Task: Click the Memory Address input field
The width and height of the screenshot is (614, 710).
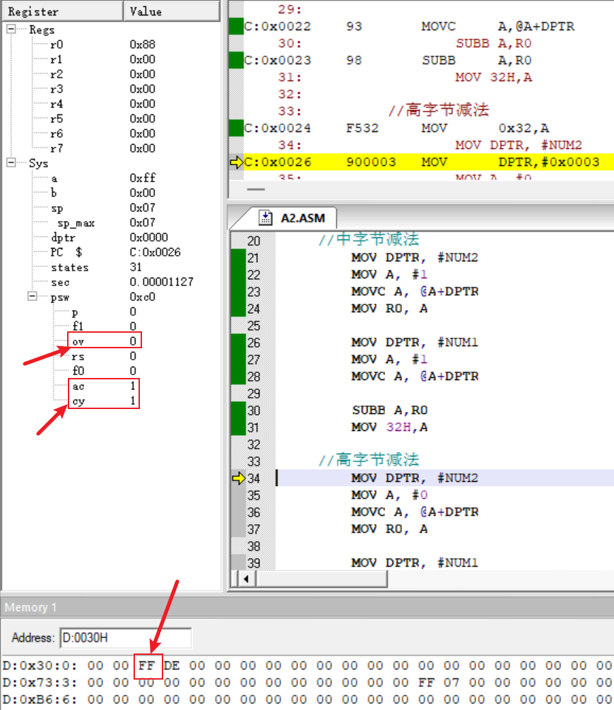Action: pyautogui.click(x=126, y=637)
